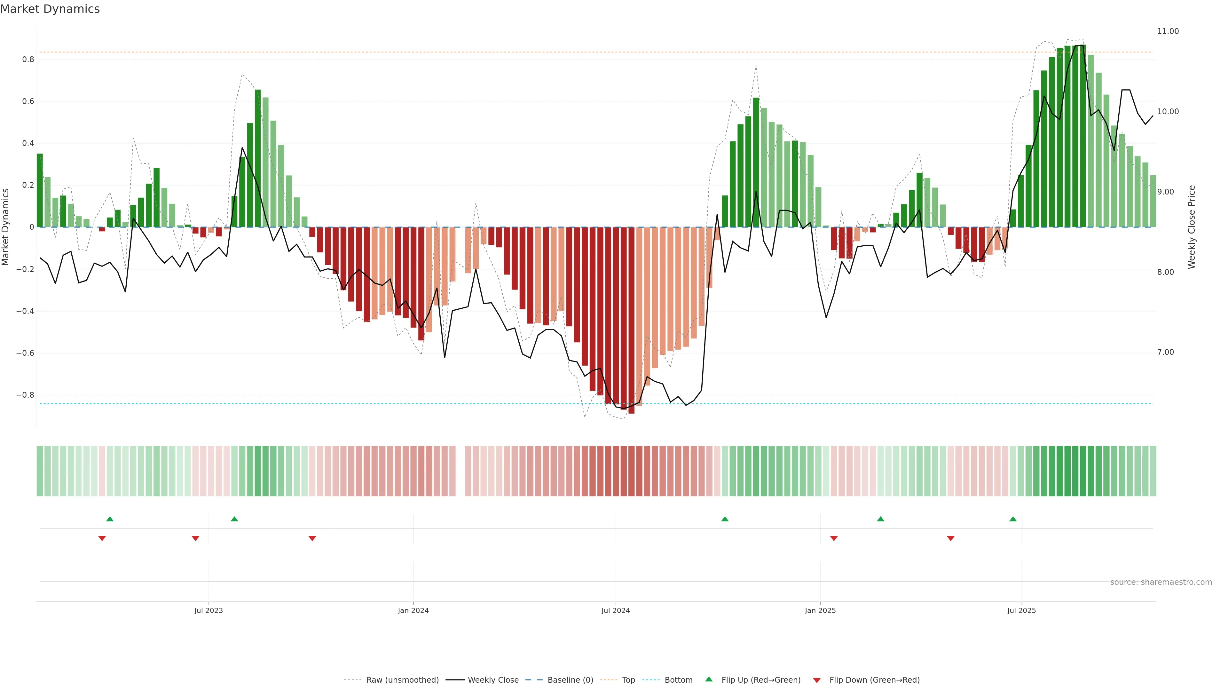Toggle the Weekly Close legend entry
This screenshot has height=691, width=1228.
[493, 680]
